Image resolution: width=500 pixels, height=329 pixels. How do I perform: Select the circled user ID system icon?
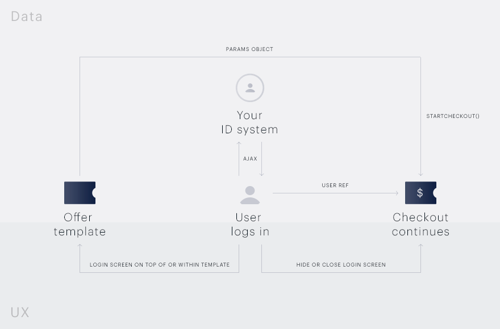pos(250,88)
